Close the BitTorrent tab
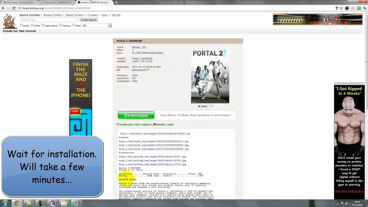368x207 pixels. tap(36, 2)
